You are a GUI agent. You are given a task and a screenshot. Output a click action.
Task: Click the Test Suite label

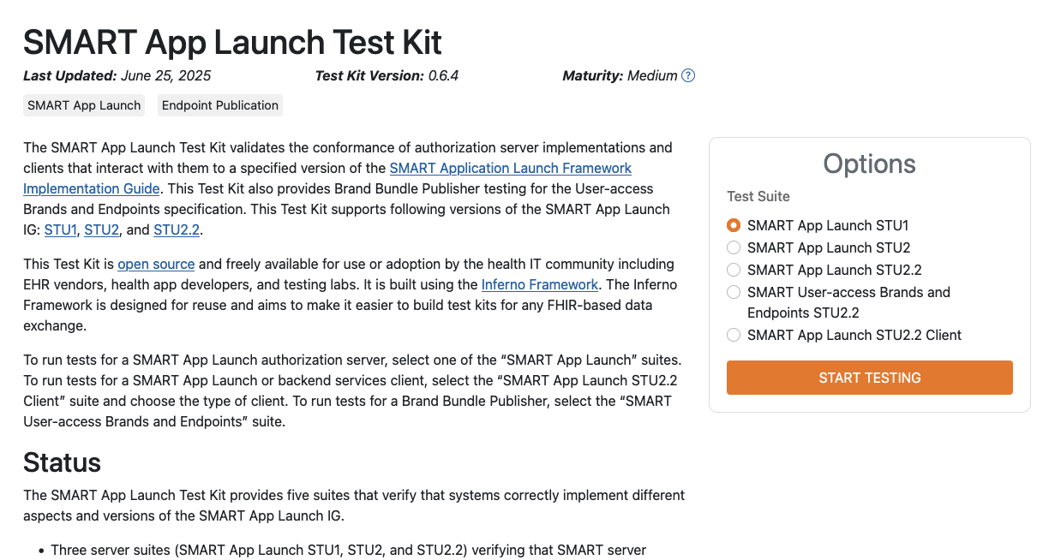758,196
